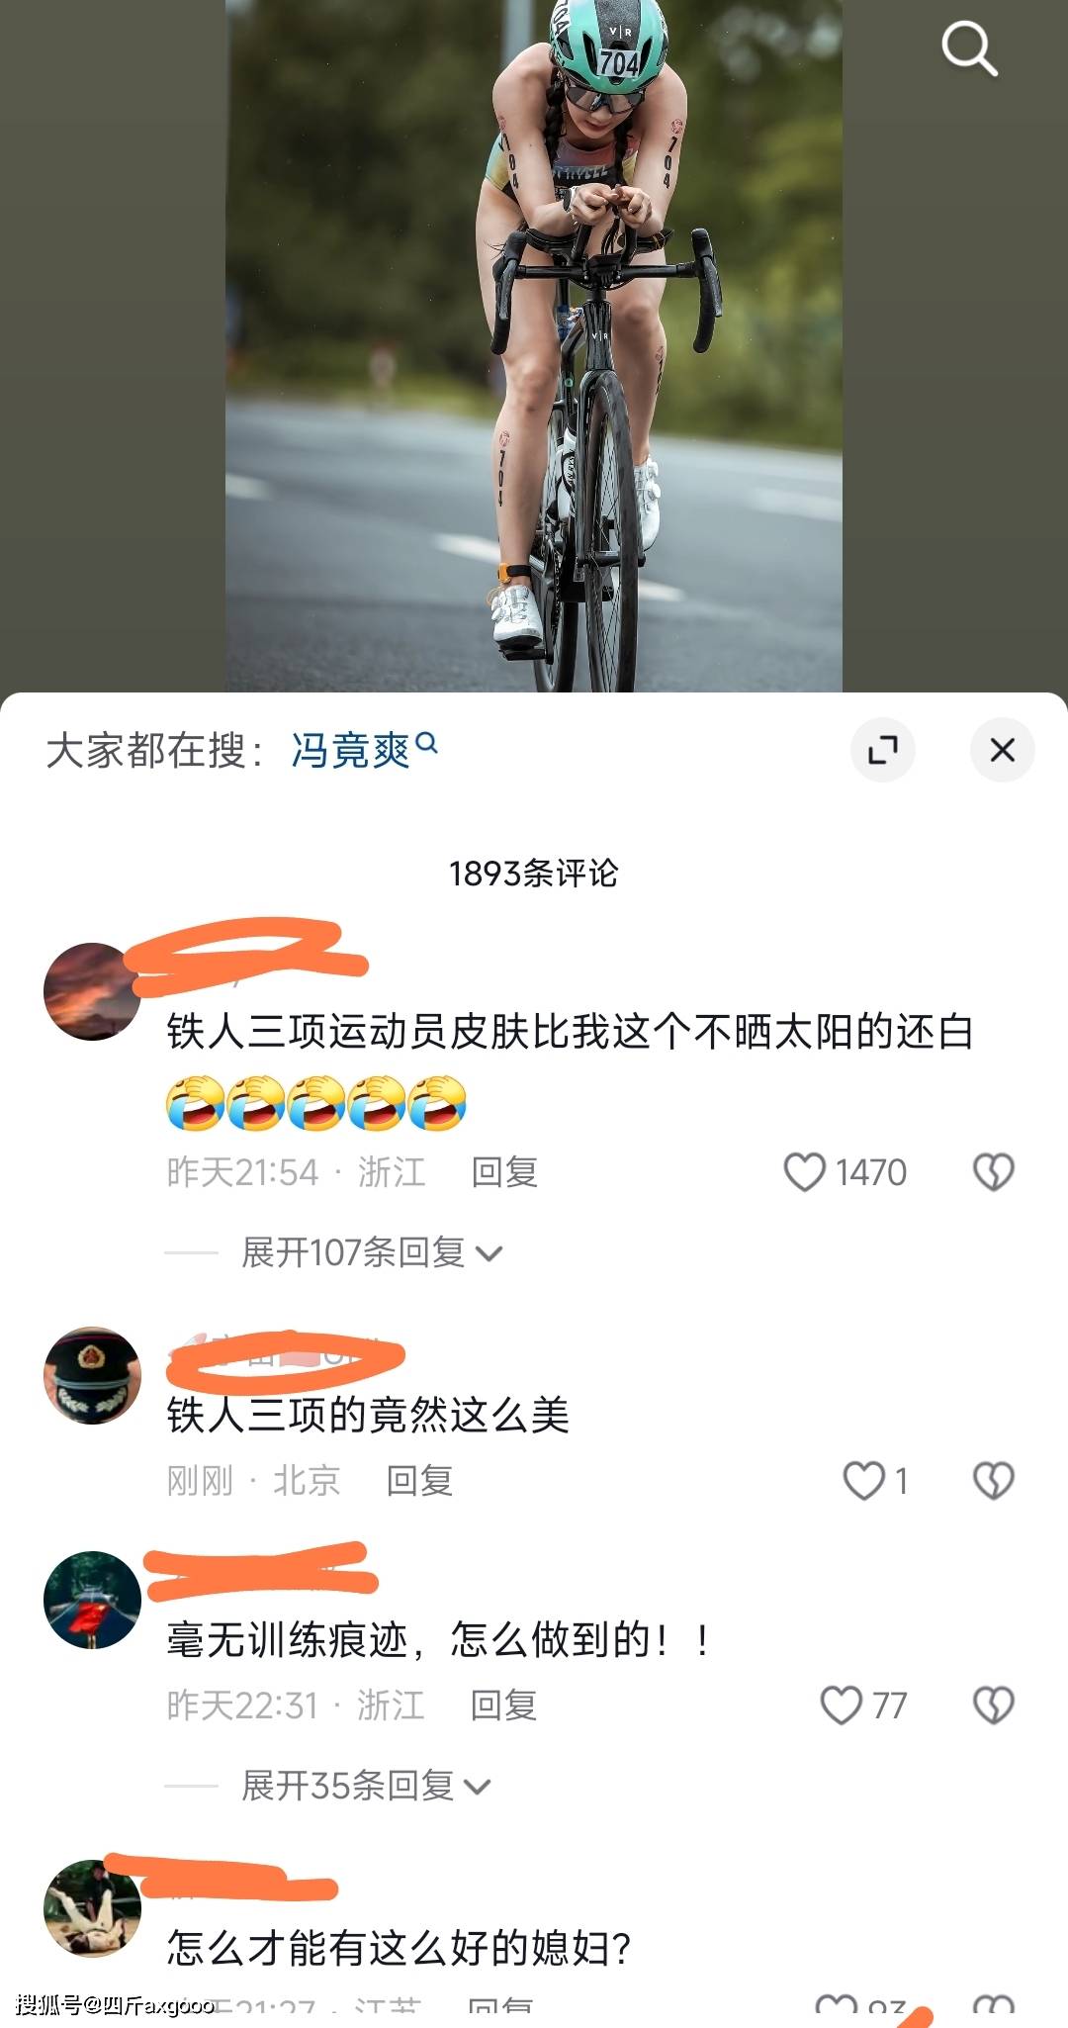Like the 铁人三项的竟然这么美 comment
The width and height of the screenshot is (1068, 2028).
(x=863, y=1481)
